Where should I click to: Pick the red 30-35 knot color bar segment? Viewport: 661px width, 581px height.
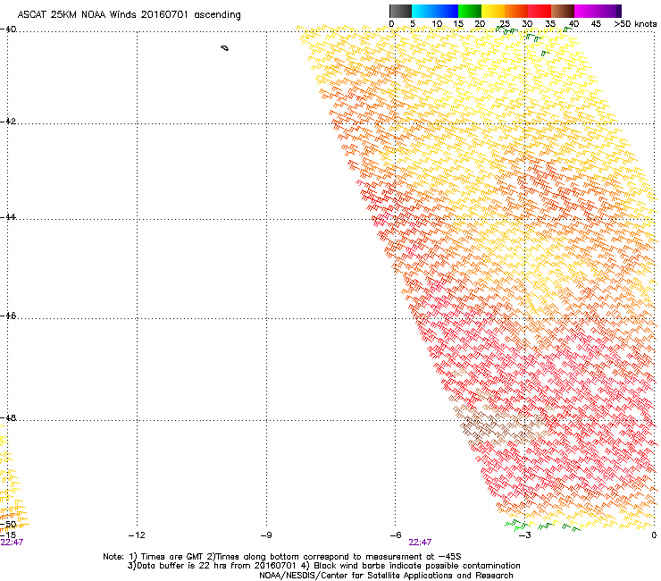click(x=540, y=11)
